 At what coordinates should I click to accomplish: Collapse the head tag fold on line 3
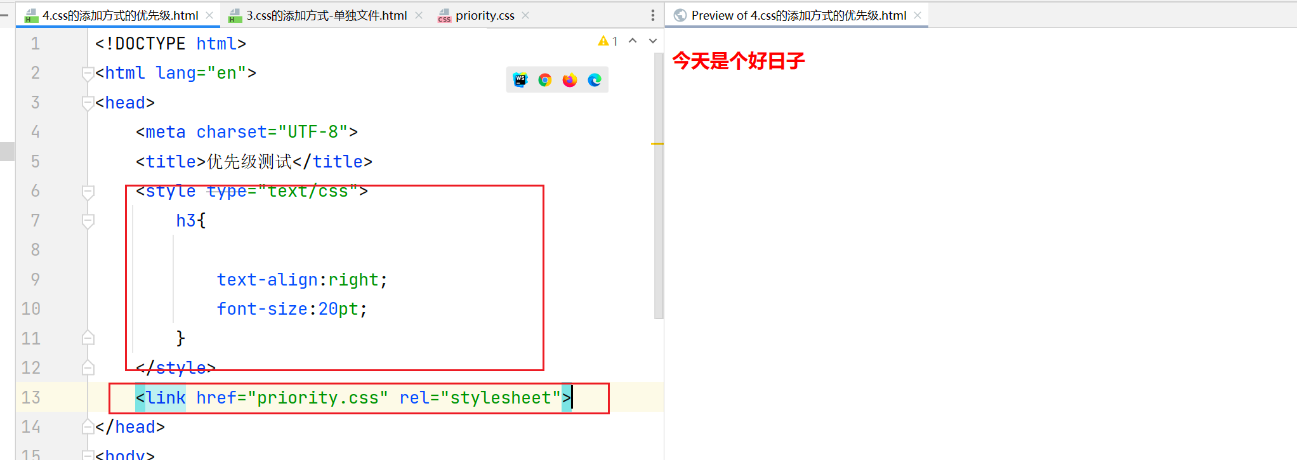(x=88, y=103)
